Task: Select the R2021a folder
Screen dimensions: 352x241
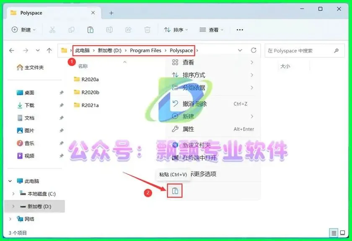Action: 86,105
